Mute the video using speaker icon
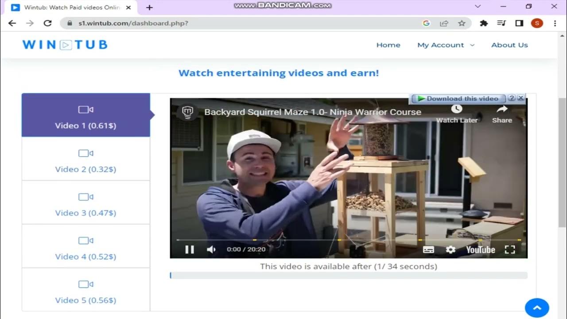The image size is (567, 319). 211,249
